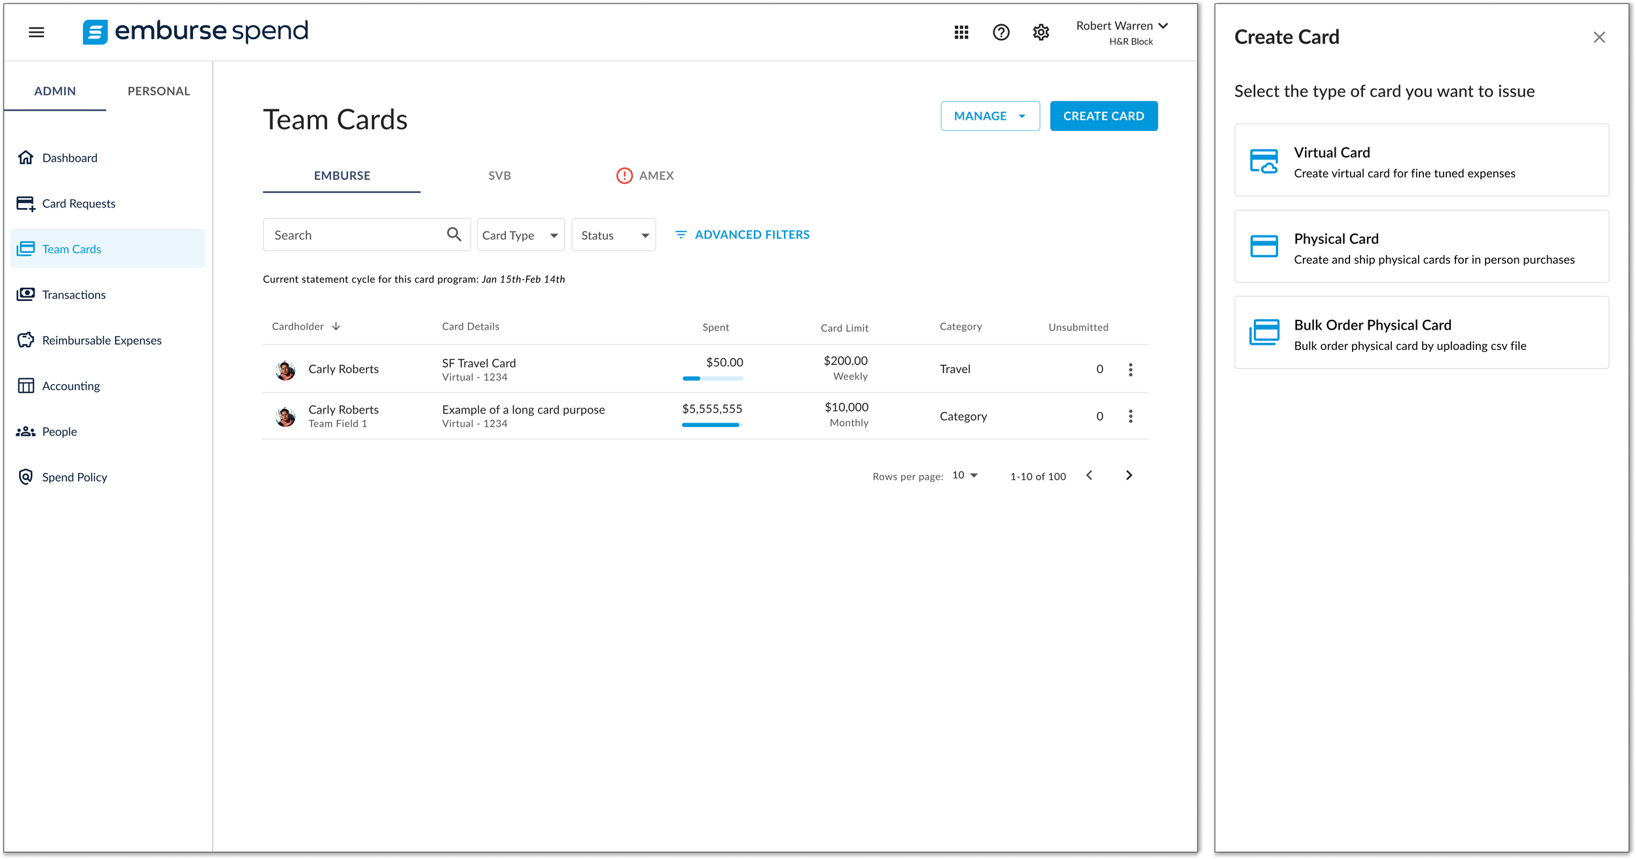Open the Manage dropdown button
The height and width of the screenshot is (859, 1636).
tap(989, 116)
